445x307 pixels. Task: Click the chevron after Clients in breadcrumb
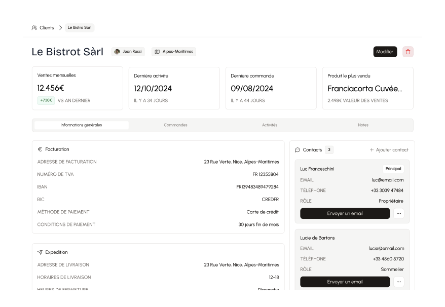60,28
